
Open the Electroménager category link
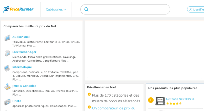click(x=24, y=52)
